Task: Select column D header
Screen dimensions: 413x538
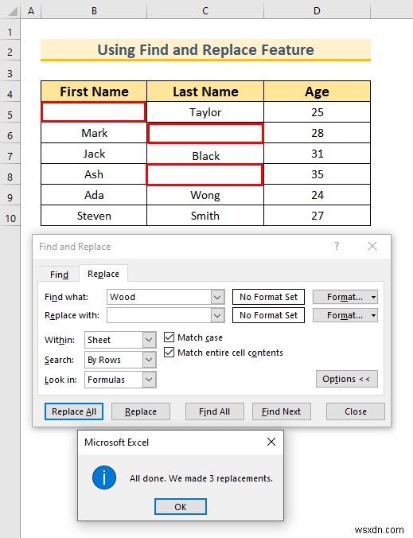Action: pos(317,11)
